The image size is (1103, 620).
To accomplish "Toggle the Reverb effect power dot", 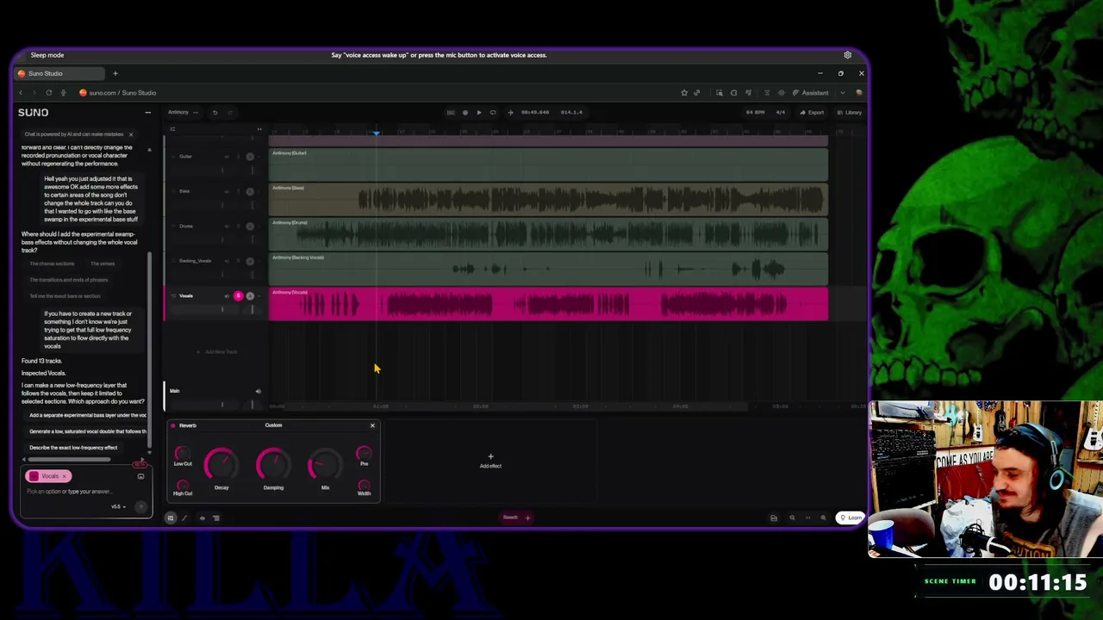I will (173, 425).
